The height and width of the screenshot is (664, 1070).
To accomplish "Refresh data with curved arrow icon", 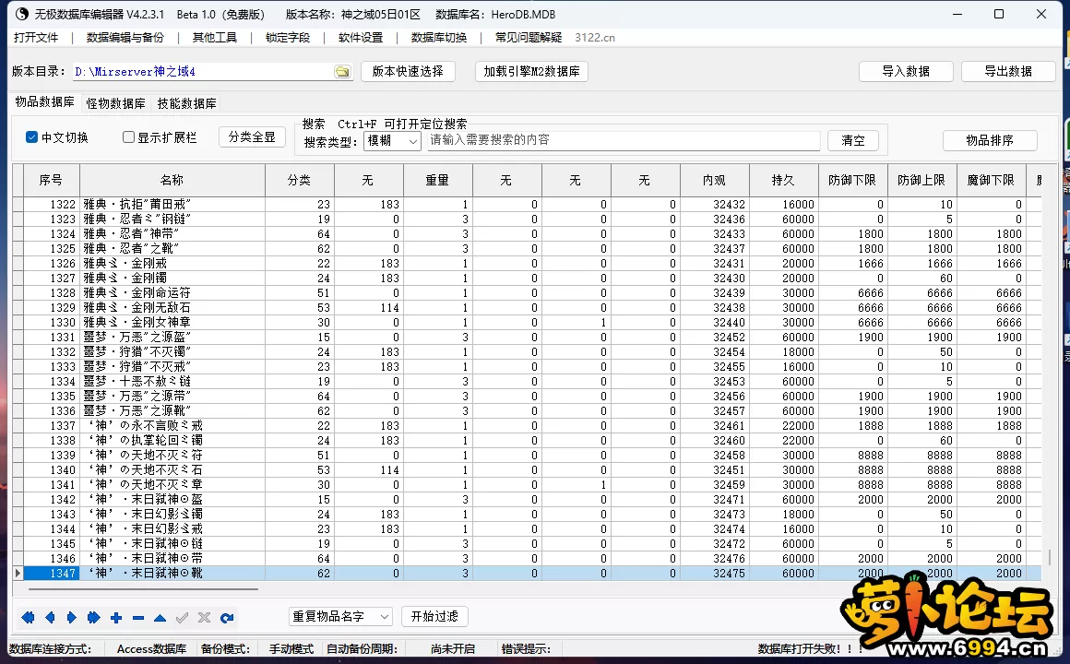I will [227, 618].
